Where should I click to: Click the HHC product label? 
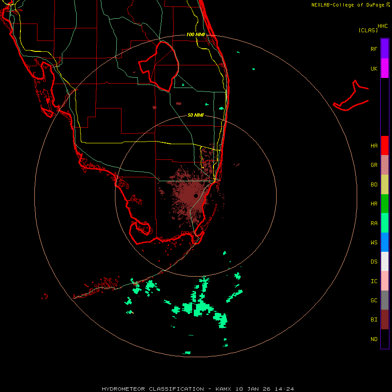(x=382, y=26)
